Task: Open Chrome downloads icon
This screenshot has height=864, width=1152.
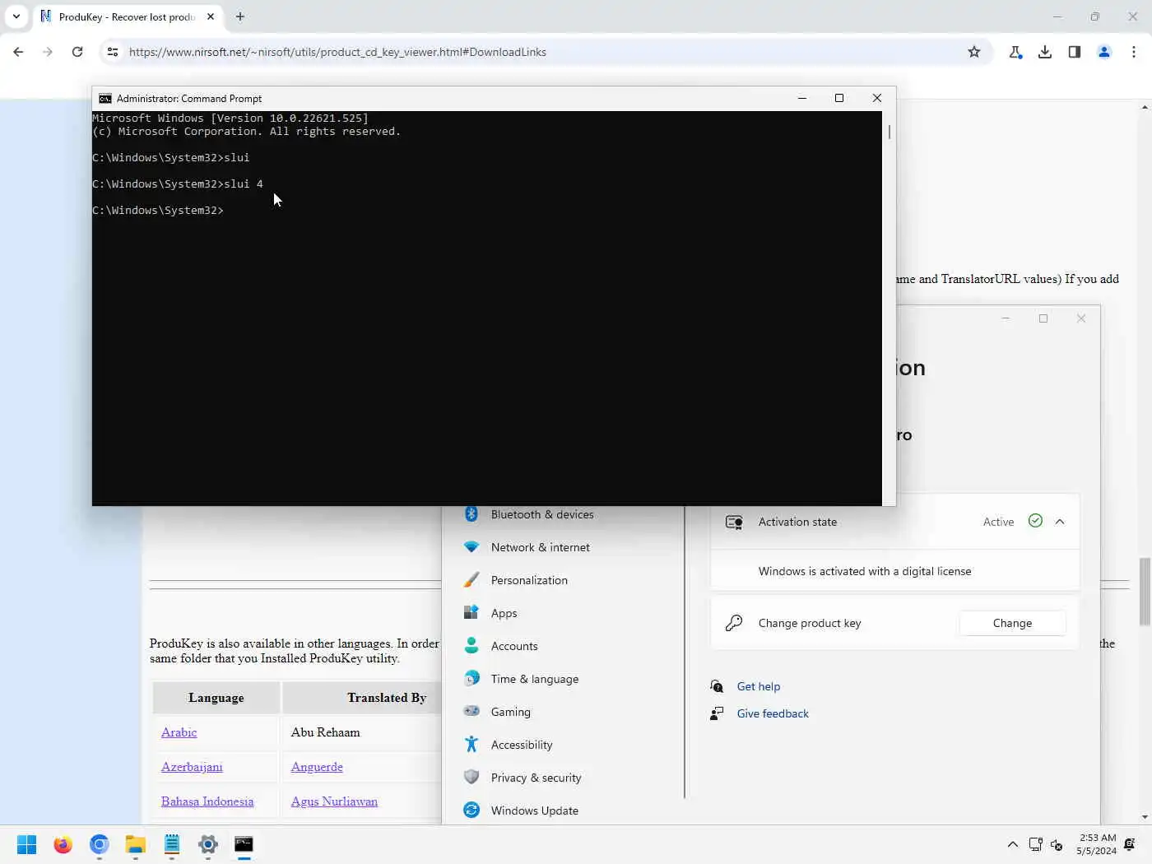Action: tap(1045, 52)
